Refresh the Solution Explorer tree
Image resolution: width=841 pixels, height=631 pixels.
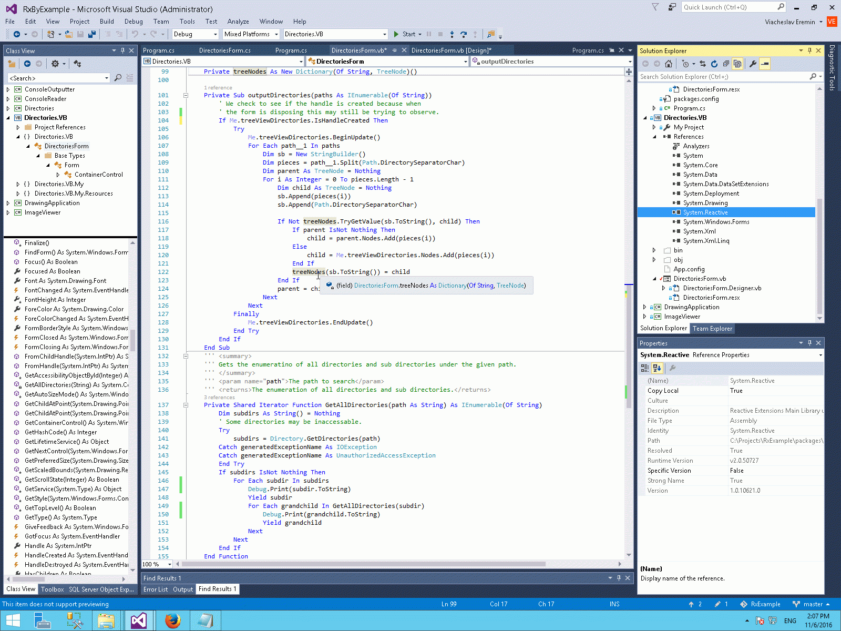coord(714,64)
